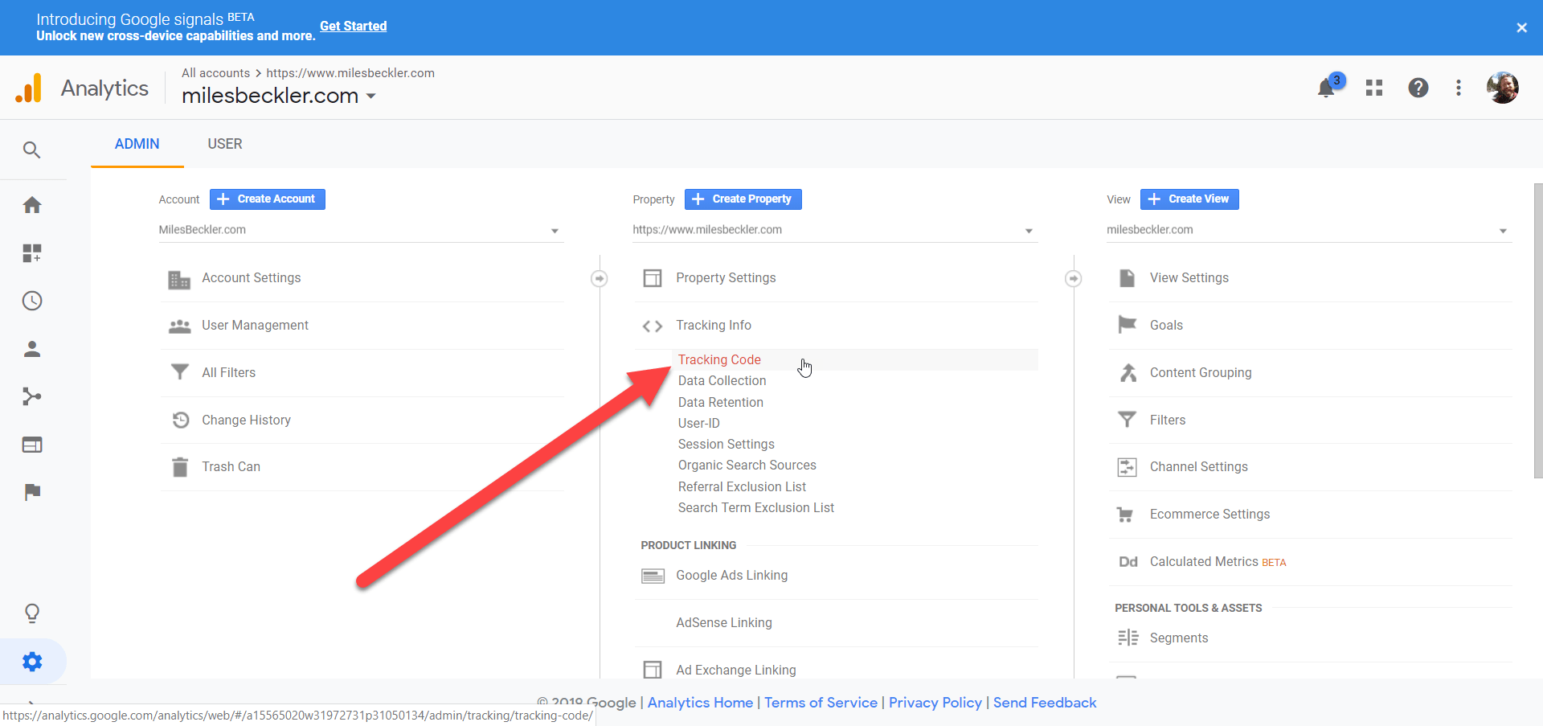Select Tracking Code menu item

tap(719, 359)
